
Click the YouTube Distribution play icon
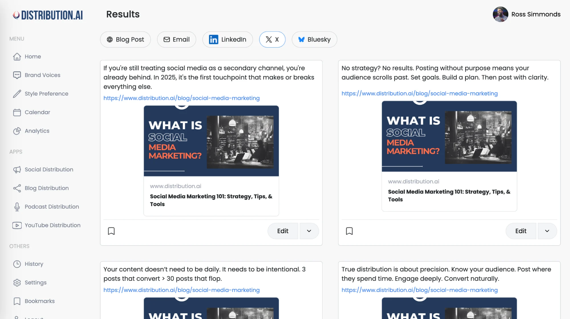click(17, 225)
